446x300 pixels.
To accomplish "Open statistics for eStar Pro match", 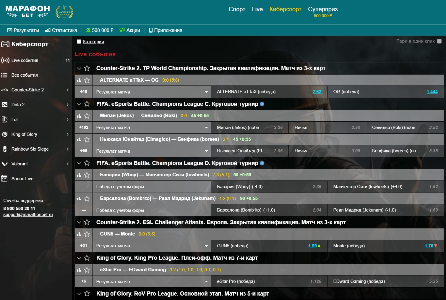I will click(x=79, y=270).
